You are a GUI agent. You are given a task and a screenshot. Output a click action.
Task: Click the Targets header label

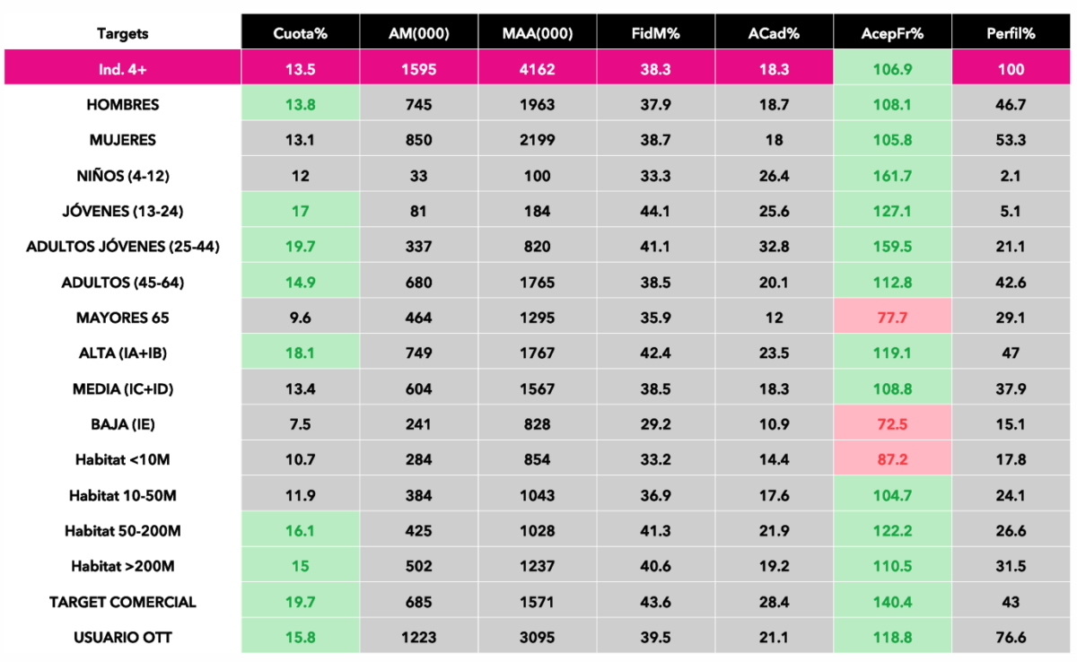[x=123, y=34]
